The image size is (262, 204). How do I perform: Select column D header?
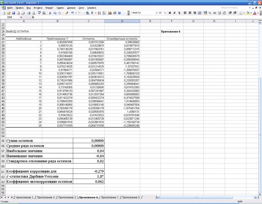pos(122,21)
